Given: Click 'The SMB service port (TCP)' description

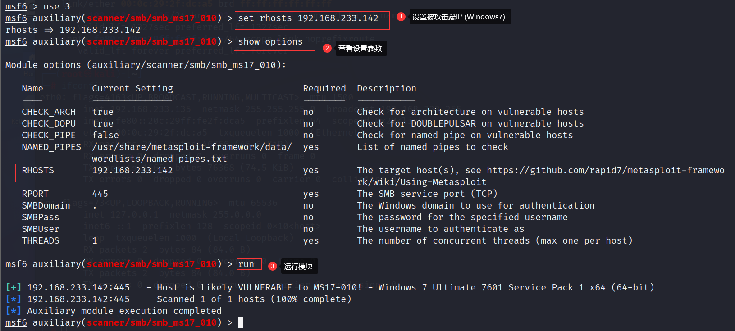Looking at the screenshot, I should coord(427,194).
